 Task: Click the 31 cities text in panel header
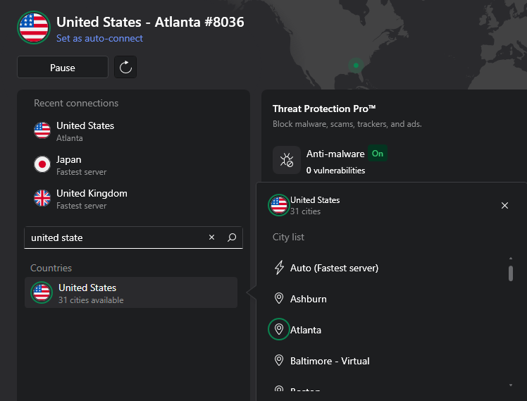pyautogui.click(x=306, y=211)
